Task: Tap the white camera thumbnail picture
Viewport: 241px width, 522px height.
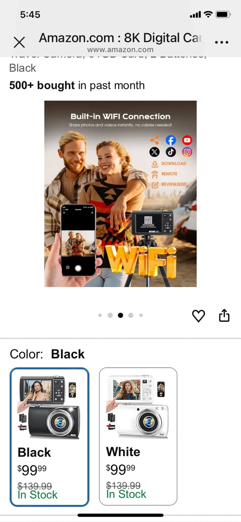Action: pos(138,406)
